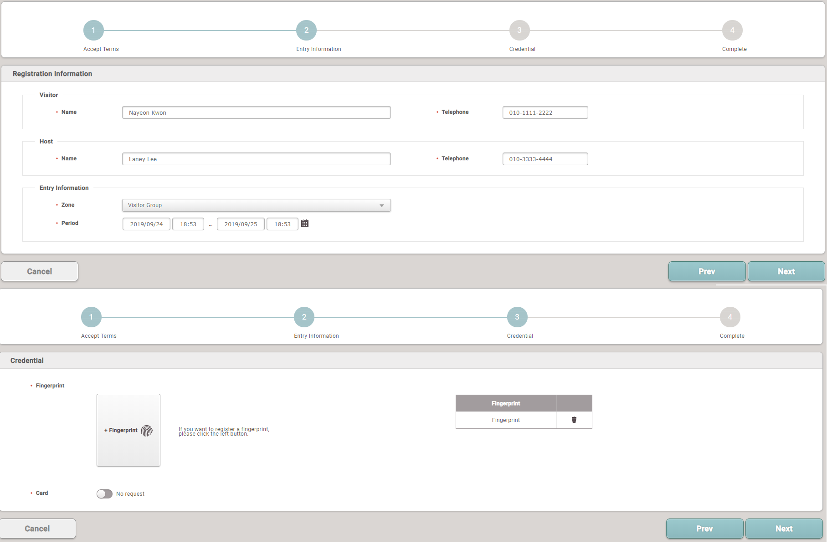Select the period start date 2019/09/24
This screenshot has width=827, height=544.
point(146,224)
